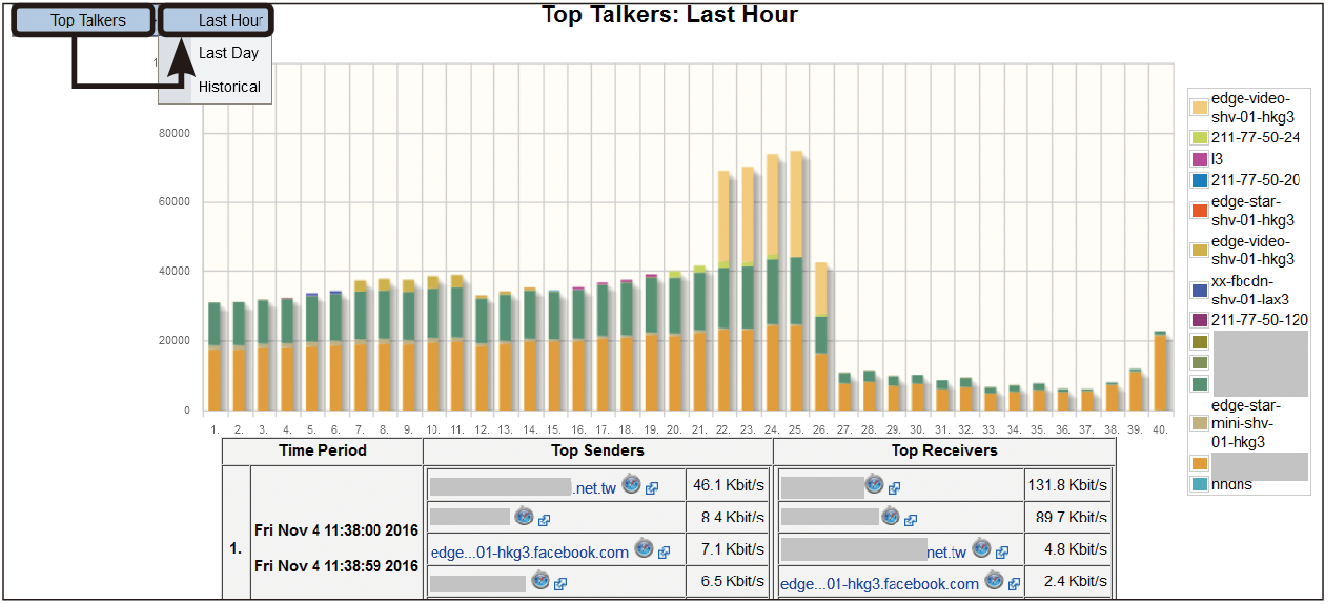Click the Top Talkers: Last Hour chart title
The height and width of the screenshot is (604, 1328).
(670, 15)
